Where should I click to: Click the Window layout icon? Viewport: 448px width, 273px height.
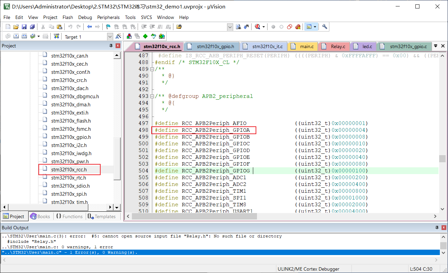[309, 27]
